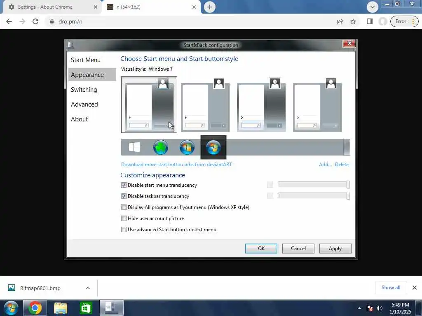Open Chrome tab search dropdown
Image resolution: width=422 pixels, height=316 pixels.
[373, 7]
